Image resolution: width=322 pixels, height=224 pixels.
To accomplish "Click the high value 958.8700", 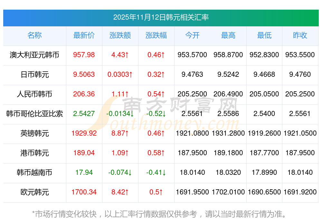I will tap(228, 55).
